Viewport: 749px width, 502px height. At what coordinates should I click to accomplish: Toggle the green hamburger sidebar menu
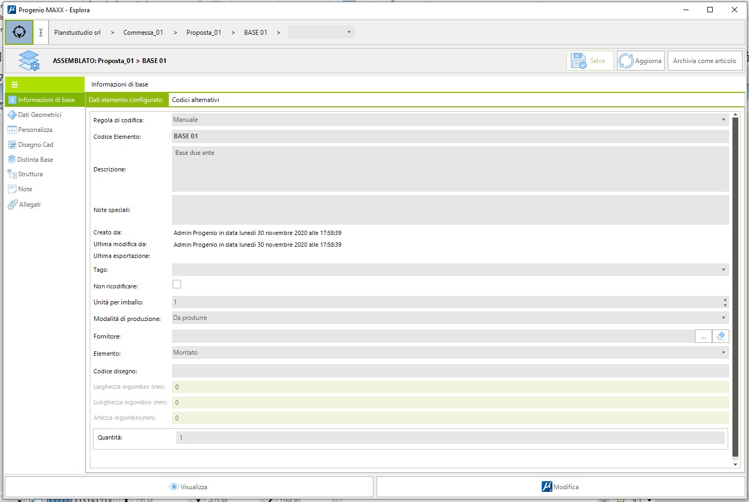click(x=15, y=84)
